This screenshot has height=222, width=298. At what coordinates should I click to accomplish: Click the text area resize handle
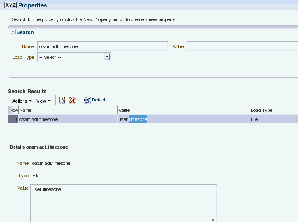pos(213,219)
